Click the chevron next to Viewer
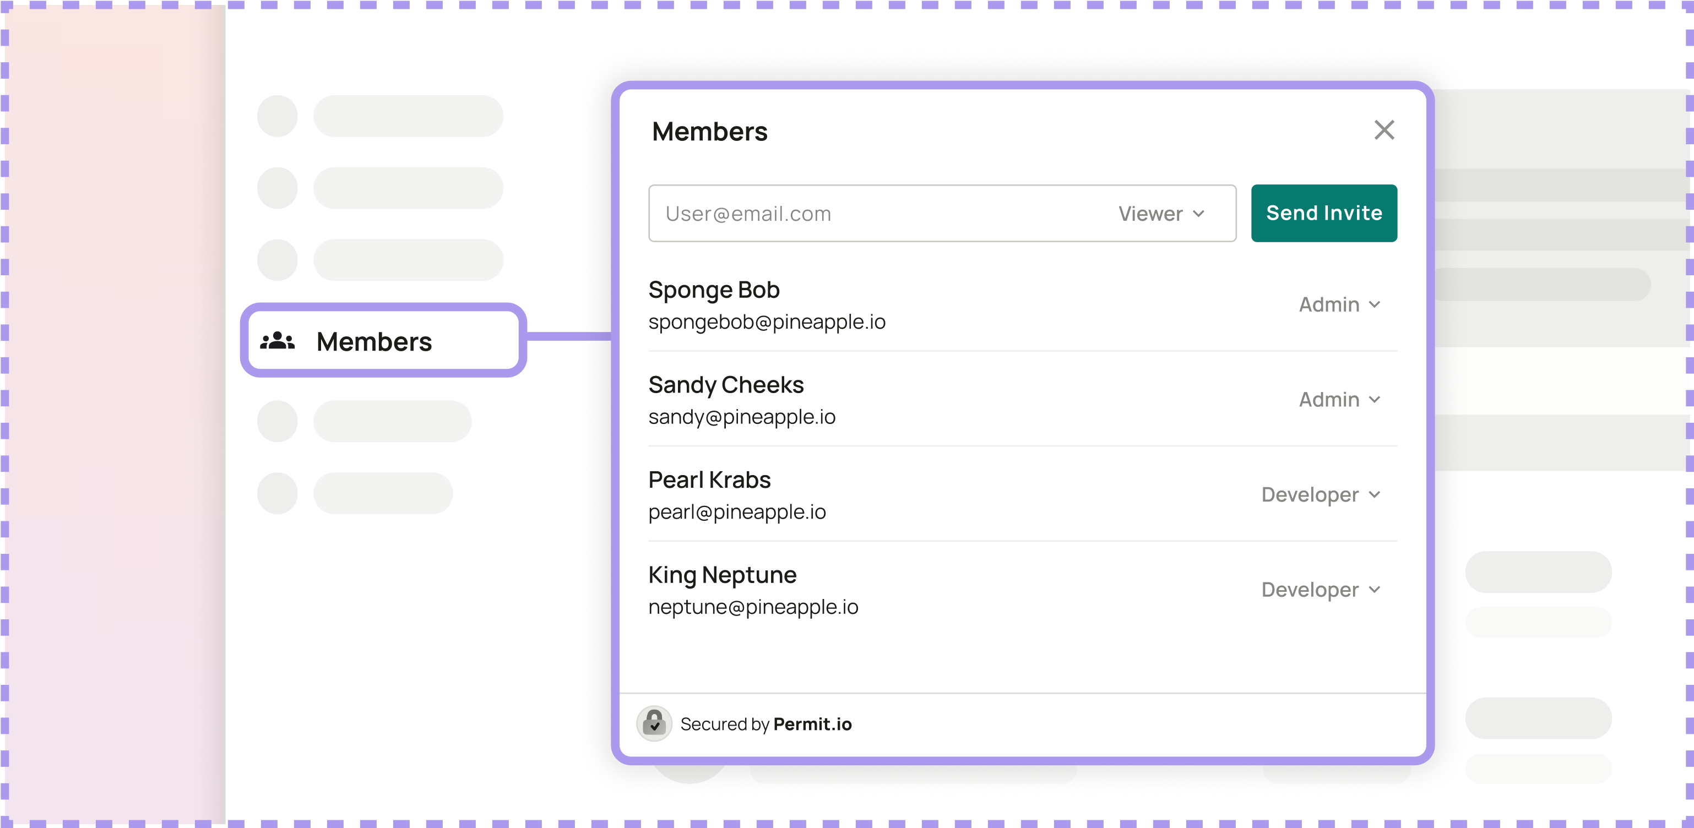This screenshot has height=828, width=1694. 1198,214
